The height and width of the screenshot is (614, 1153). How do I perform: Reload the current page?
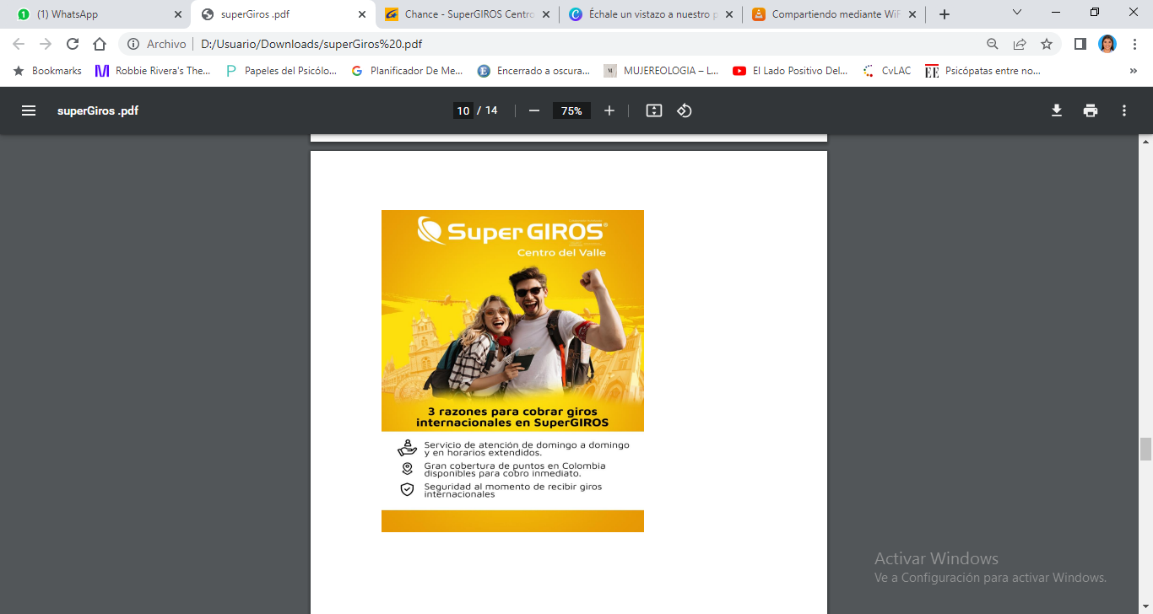point(73,44)
